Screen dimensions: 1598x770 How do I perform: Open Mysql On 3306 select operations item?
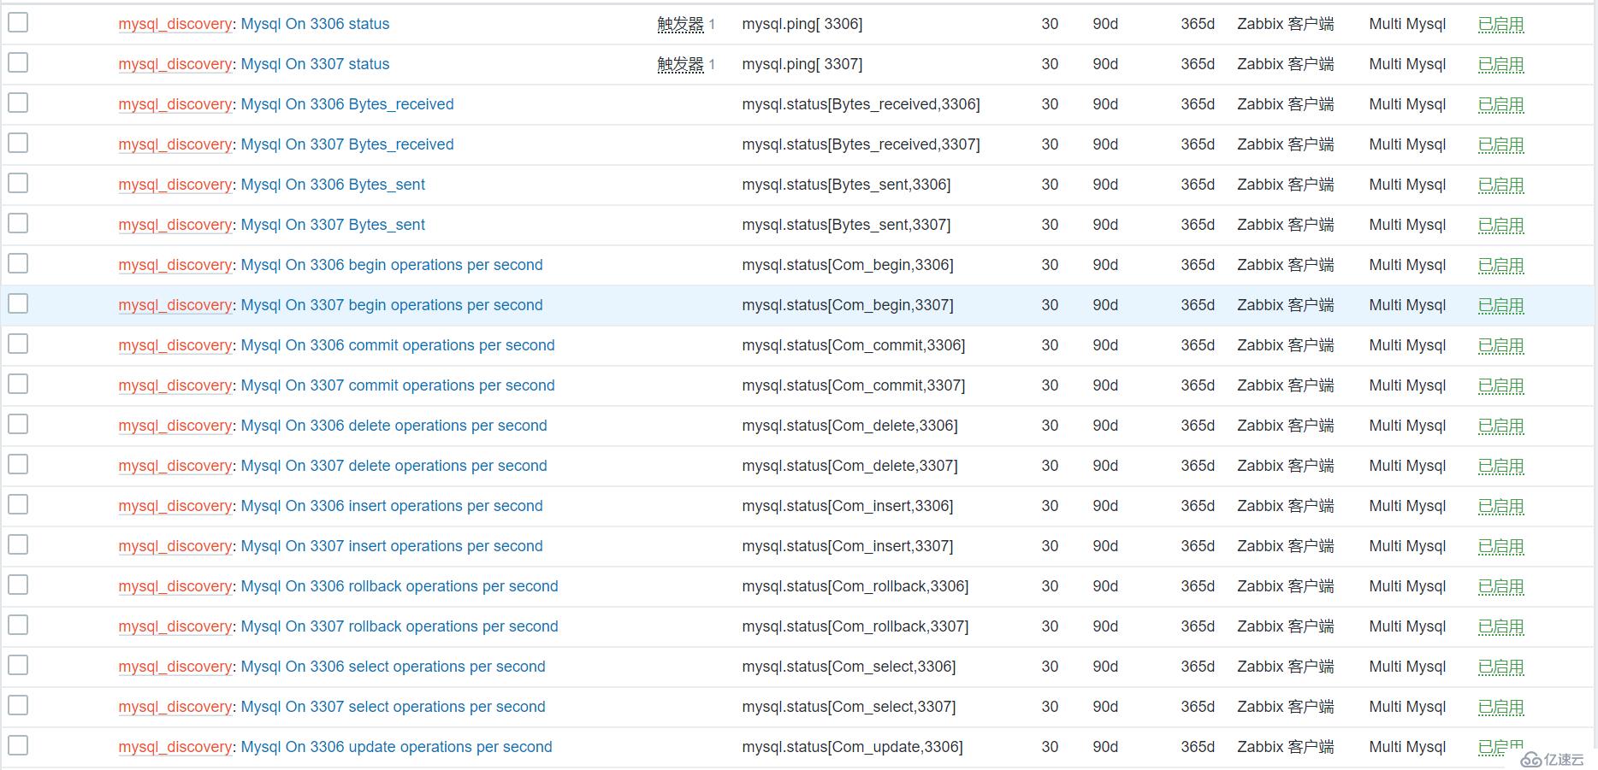(x=393, y=667)
